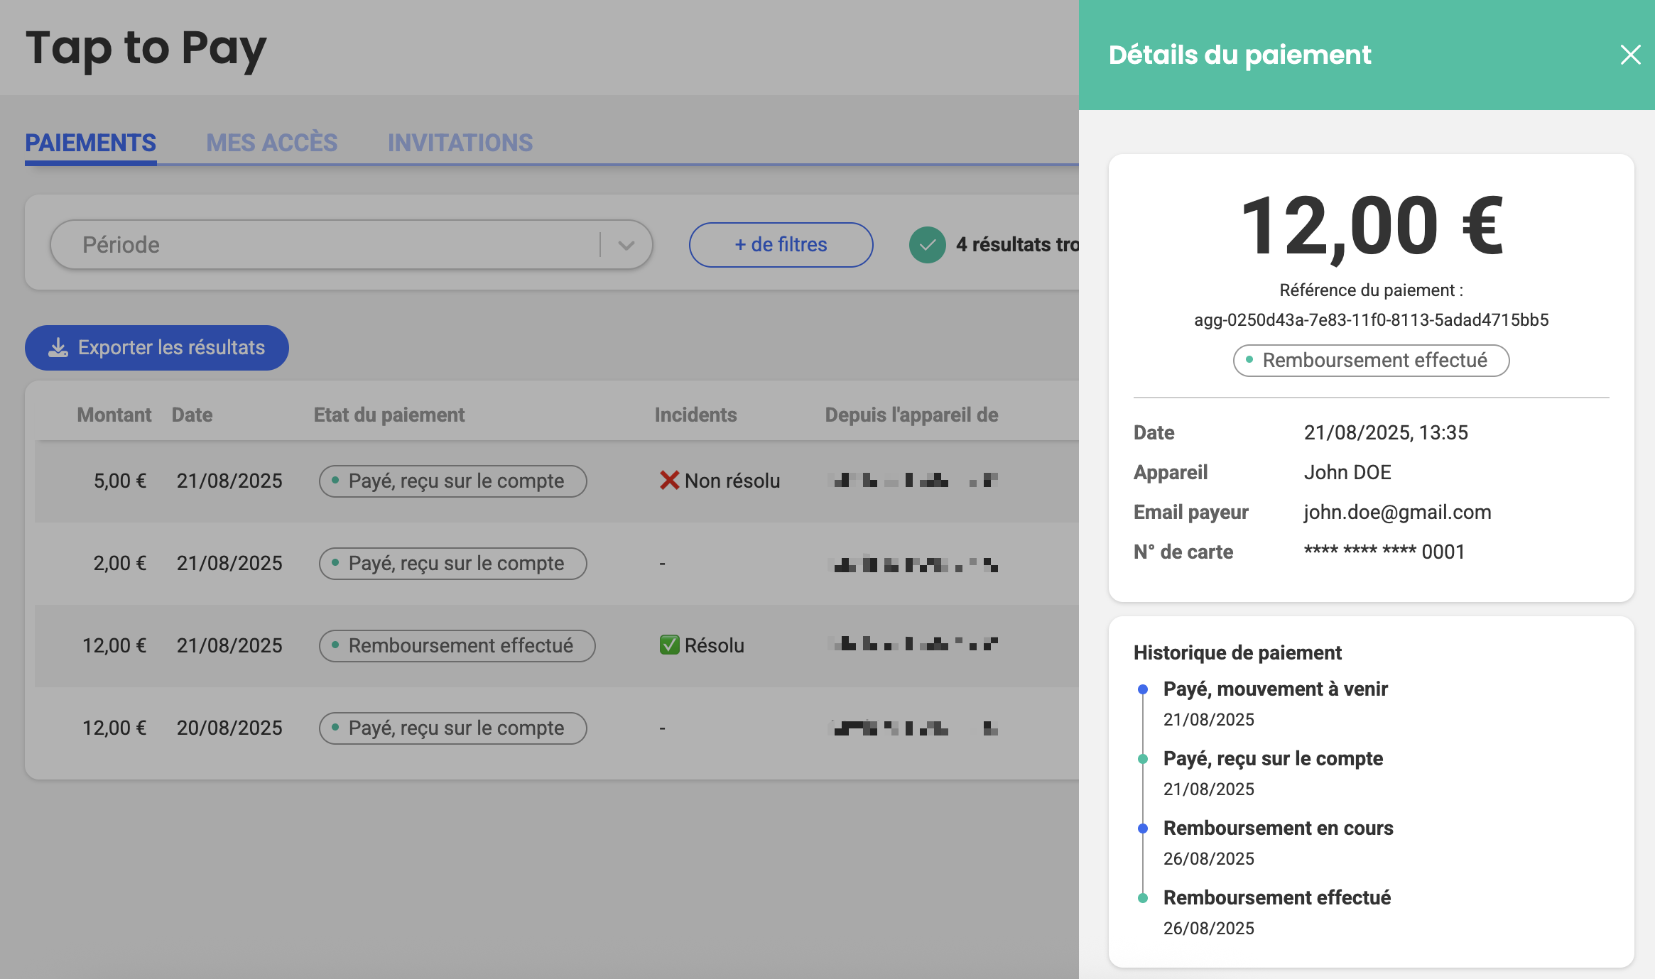This screenshot has width=1655, height=979.
Task: Click green dot beside Remboursement effectué history
Action: 1143,898
